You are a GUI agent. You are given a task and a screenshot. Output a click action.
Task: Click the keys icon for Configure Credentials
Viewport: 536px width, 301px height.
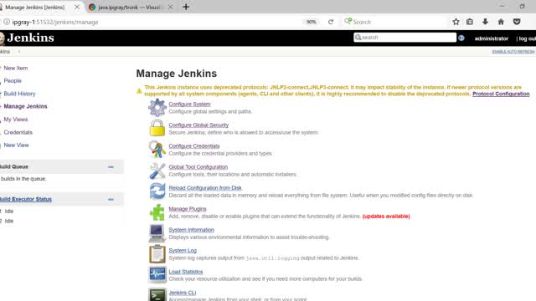(157, 150)
